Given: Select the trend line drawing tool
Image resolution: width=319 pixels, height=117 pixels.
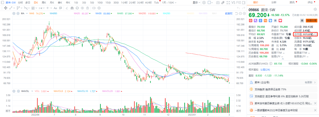Looking at the screenshot, I should (x=11, y=8).
